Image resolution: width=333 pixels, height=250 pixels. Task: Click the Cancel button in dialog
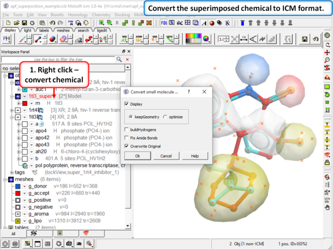point(166,156)
